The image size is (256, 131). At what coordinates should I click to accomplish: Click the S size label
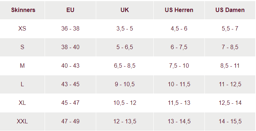coord(22,47)
